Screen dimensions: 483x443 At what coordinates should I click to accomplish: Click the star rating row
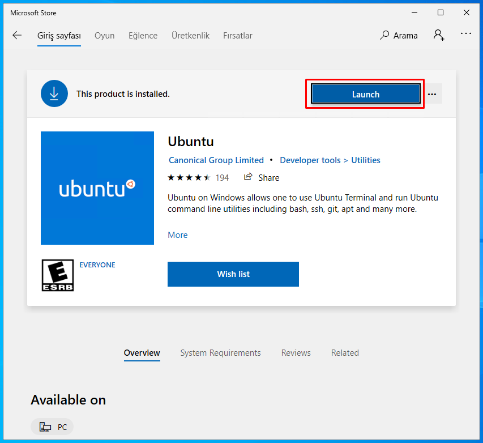tap(189, 177)
